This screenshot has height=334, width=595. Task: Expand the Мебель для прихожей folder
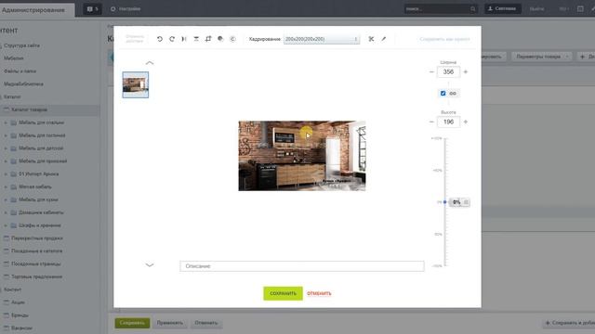[6, 161]
